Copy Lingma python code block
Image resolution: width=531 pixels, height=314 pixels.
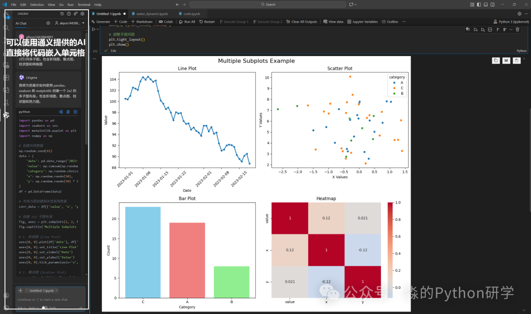(68, 112)
